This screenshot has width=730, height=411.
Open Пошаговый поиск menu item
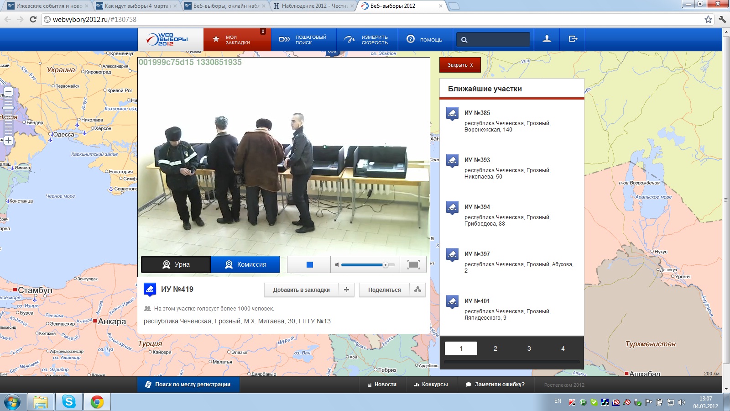coord(303,40)
